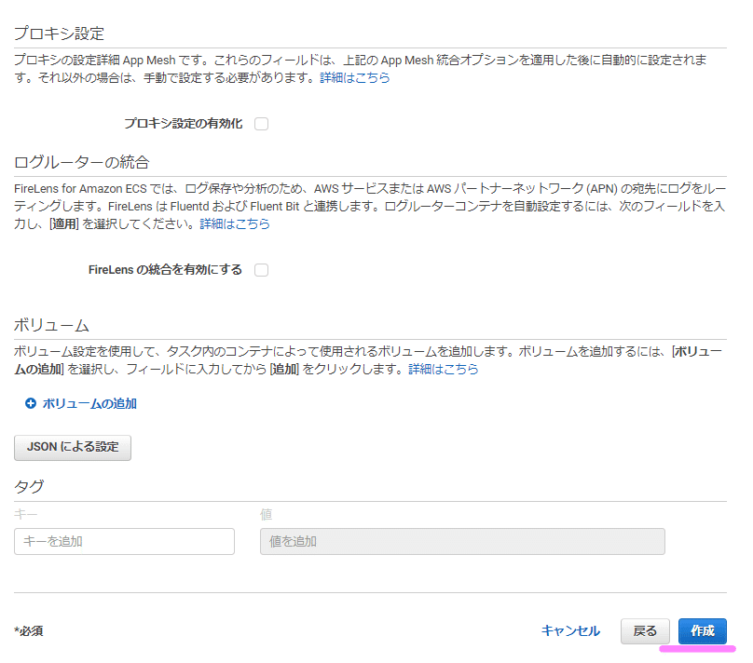Click the blue 作成 button

click(703, 631)
